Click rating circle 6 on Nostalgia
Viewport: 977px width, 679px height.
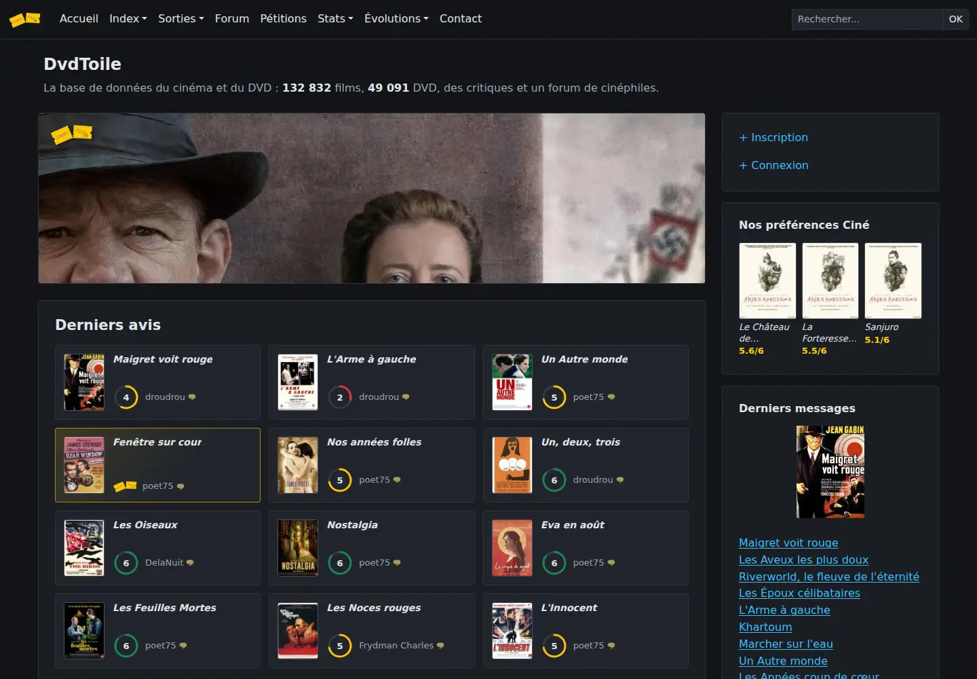340,563
